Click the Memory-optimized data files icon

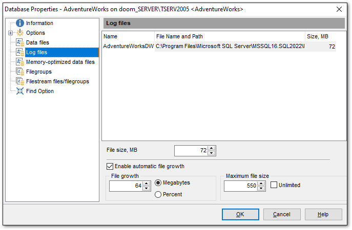pos(20,62)
